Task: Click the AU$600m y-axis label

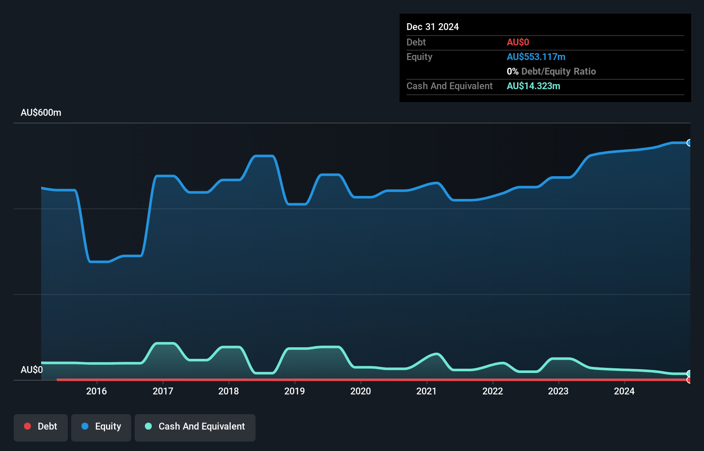Action: click(x=41, y=113)
